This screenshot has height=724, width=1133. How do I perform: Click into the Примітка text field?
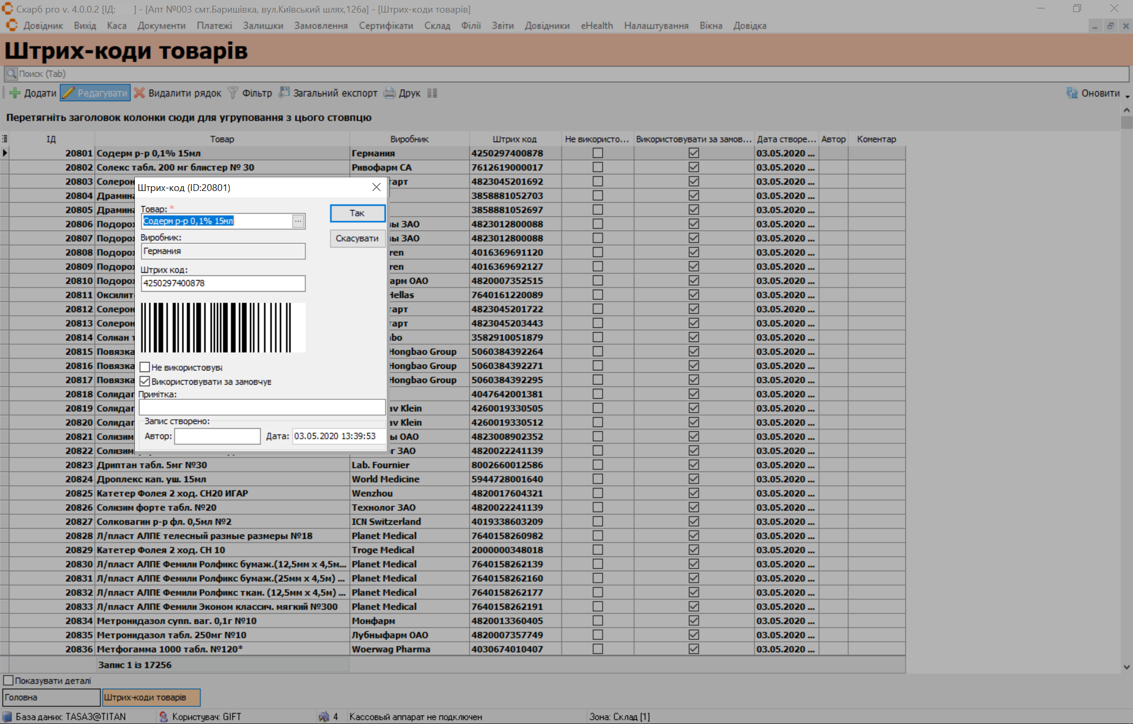coord(262,407)
